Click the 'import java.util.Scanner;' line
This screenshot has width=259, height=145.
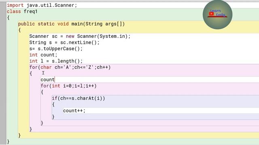click(x=42, y=5)
